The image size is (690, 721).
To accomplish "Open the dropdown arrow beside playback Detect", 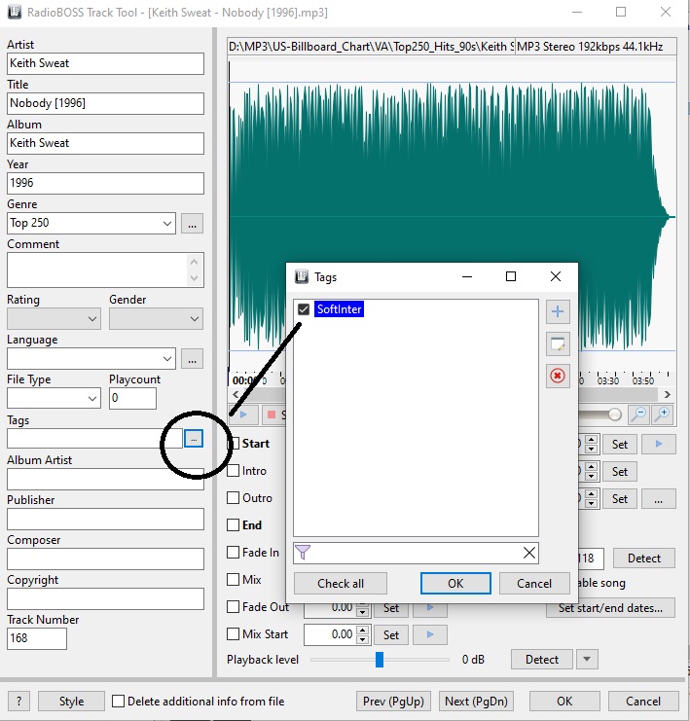I will [587, 660].
